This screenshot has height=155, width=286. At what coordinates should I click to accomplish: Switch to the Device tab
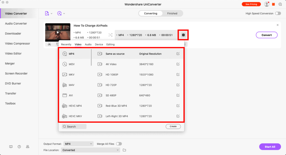pos(99,44)
